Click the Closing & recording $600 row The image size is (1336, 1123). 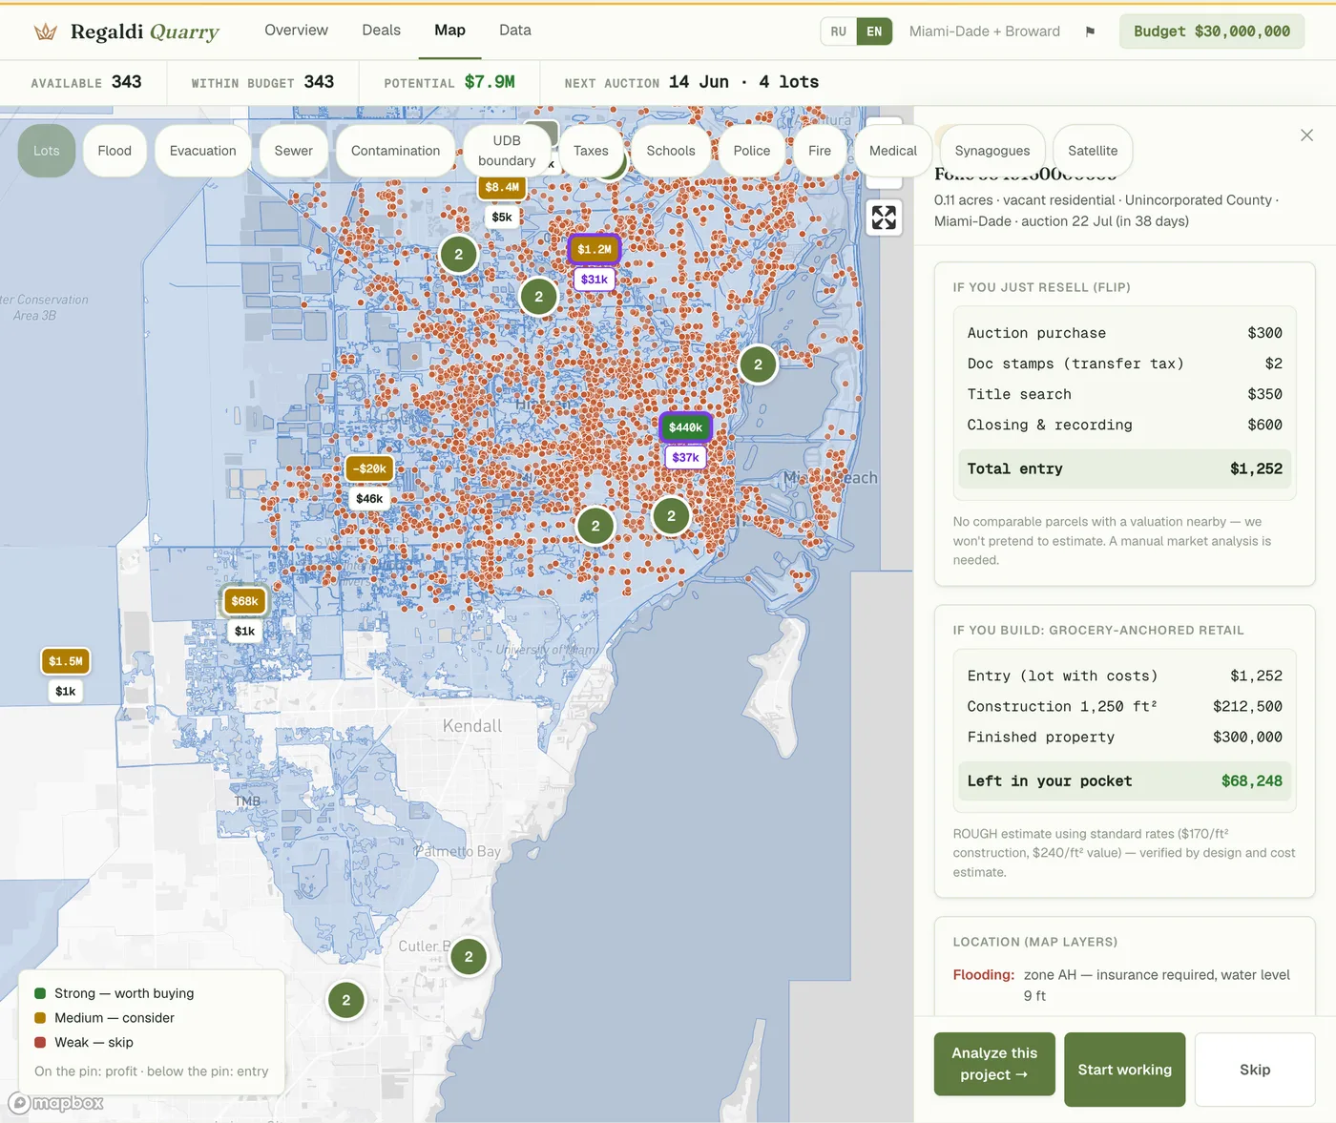point(1124,425)
